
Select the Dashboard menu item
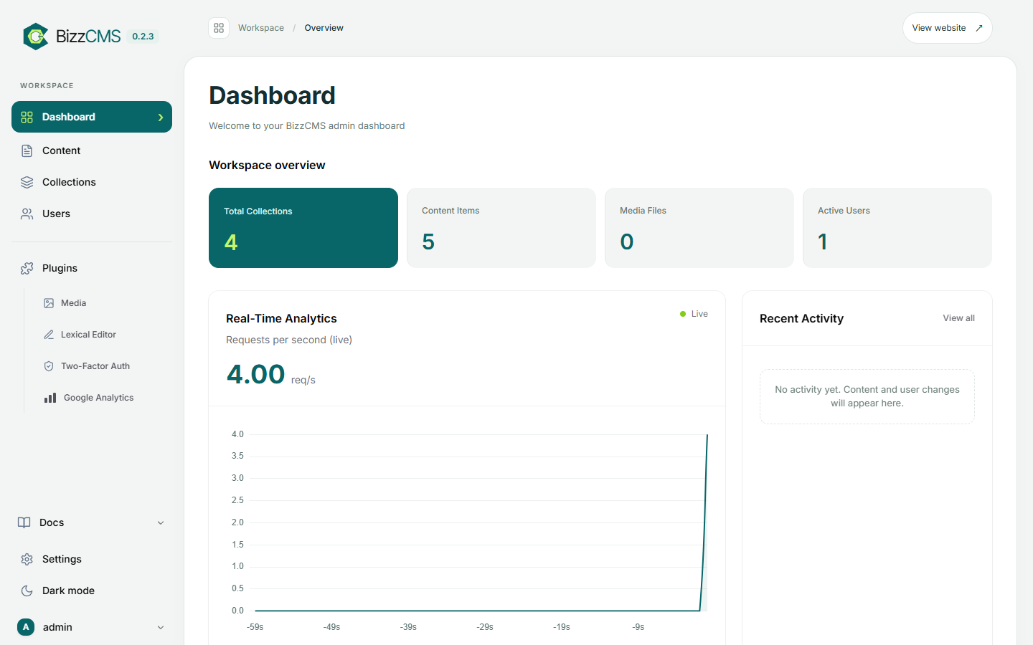pos(92,117)
